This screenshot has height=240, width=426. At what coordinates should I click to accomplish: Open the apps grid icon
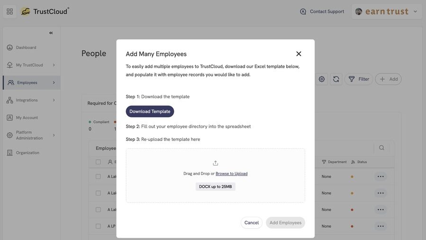click(x=10, y=11)
